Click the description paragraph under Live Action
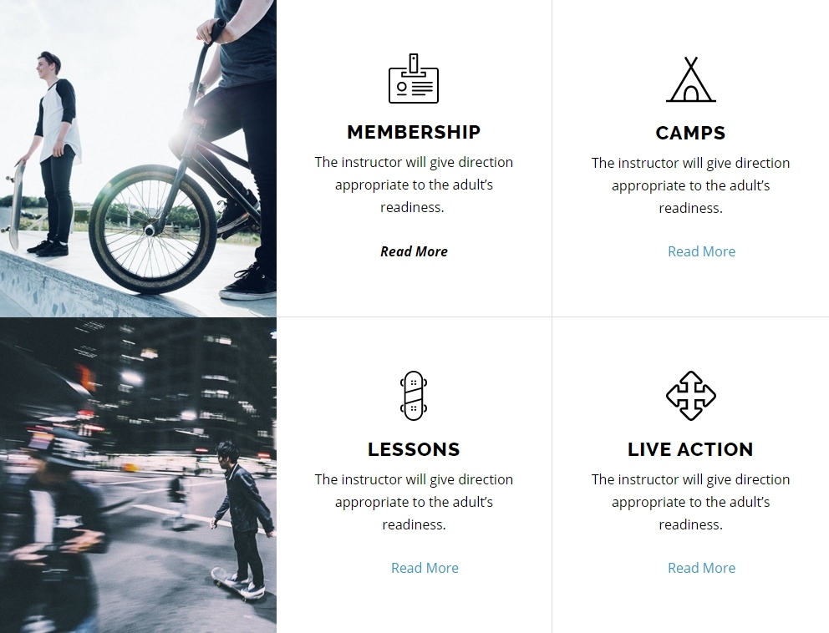Image resolution: width=829 pixels, height=633 pixels. 690,502
